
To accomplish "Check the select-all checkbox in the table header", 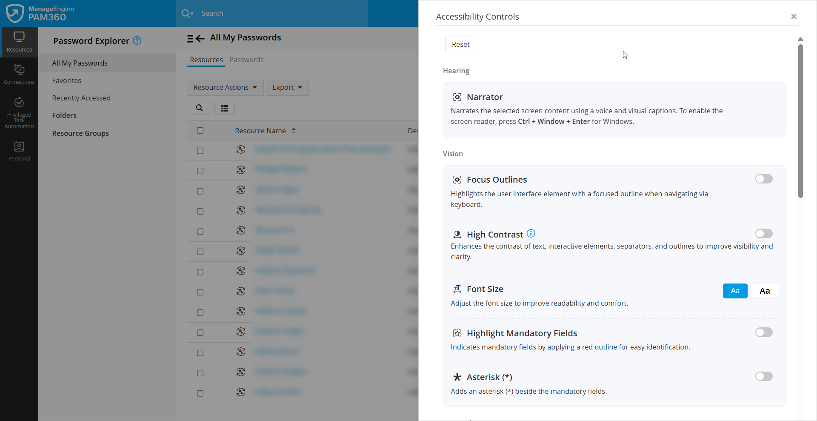I will point(200,131).
